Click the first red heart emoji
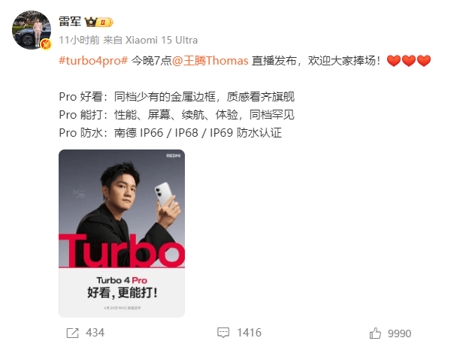469x344 pixels. [x=394, y=61]
